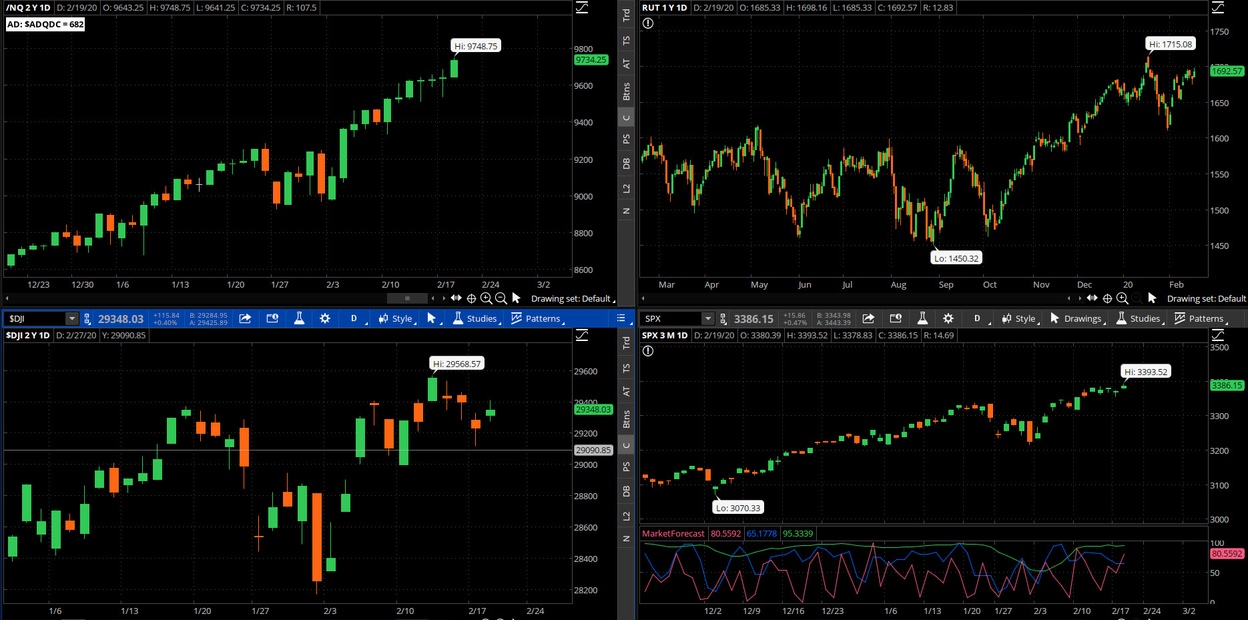Open the N tab on upper sidebar
The width and height of the screenshot is (1248, 620).
click(626, 211)
